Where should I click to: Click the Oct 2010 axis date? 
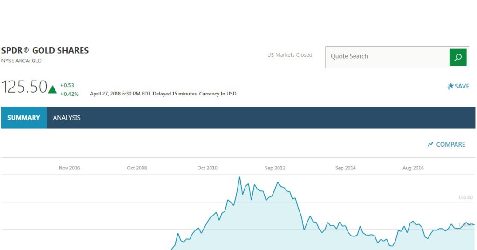[207, 168]
